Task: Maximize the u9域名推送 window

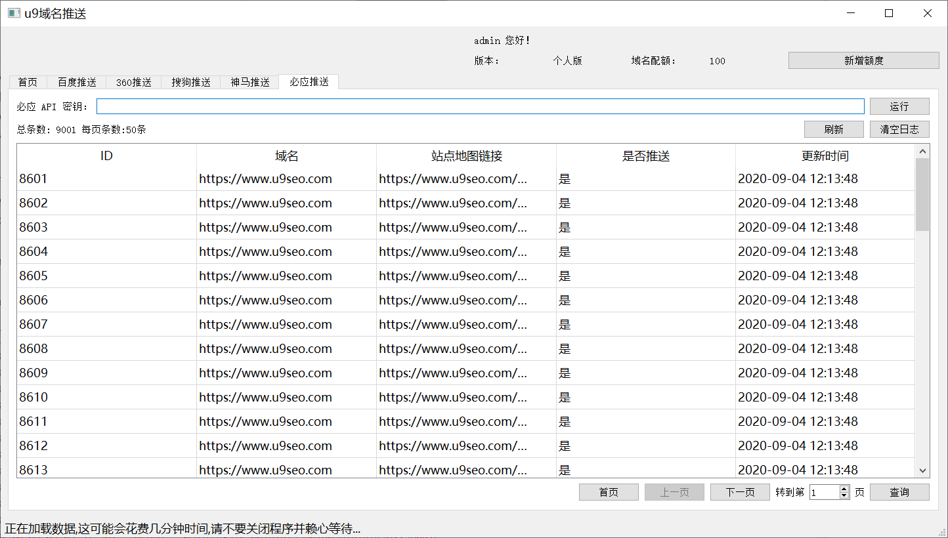Action: point(889,13)
